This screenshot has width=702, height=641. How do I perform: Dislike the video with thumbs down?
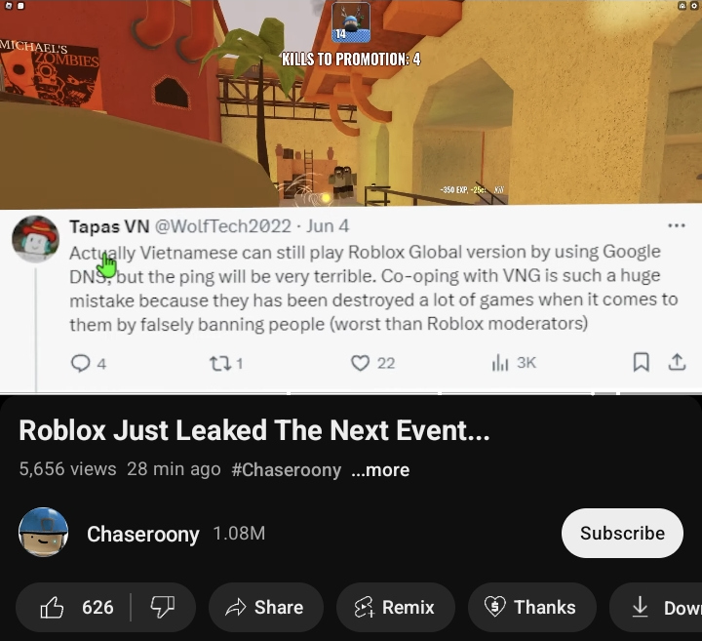coord(163,608)
